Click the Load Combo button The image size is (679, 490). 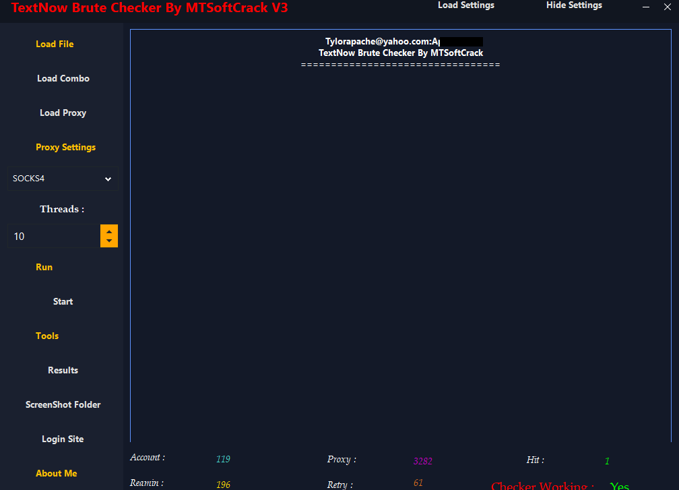click(63, 78)
